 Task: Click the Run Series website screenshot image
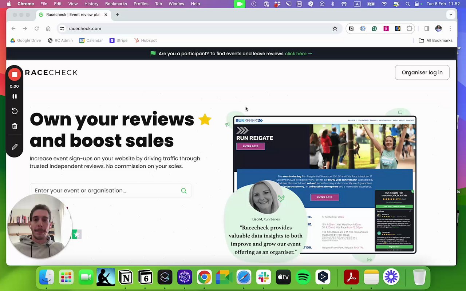click(x=324, y=184)
